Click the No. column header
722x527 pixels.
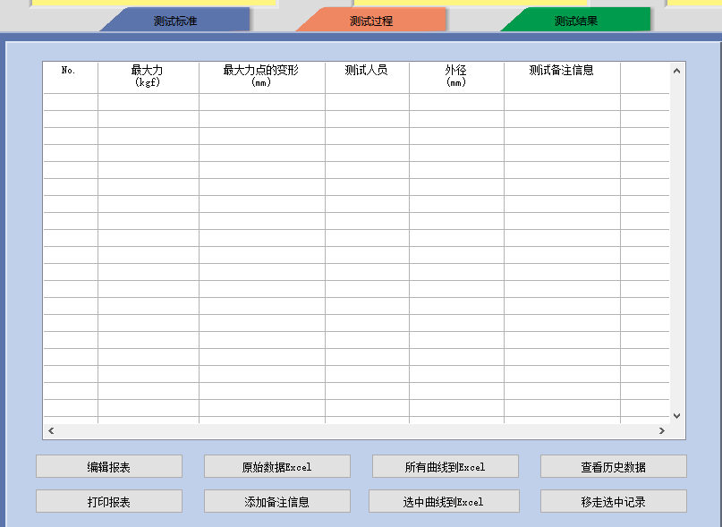pos(70,76)
